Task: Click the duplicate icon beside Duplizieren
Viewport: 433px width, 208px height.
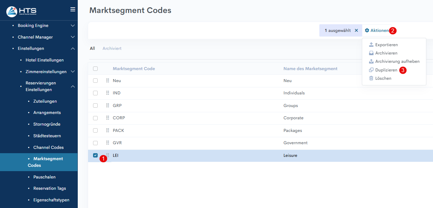Action: 371,70
